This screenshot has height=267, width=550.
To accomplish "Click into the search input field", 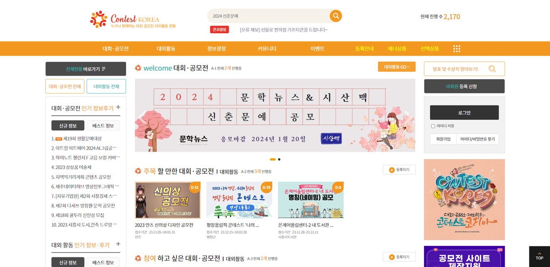I will [x=268, y=16].
